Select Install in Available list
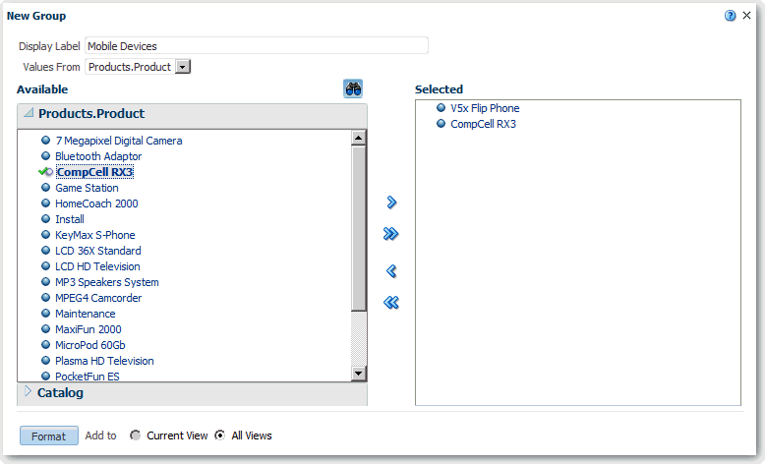The width and height of the screenshot is (765, 464). click(x=69, y=219)
